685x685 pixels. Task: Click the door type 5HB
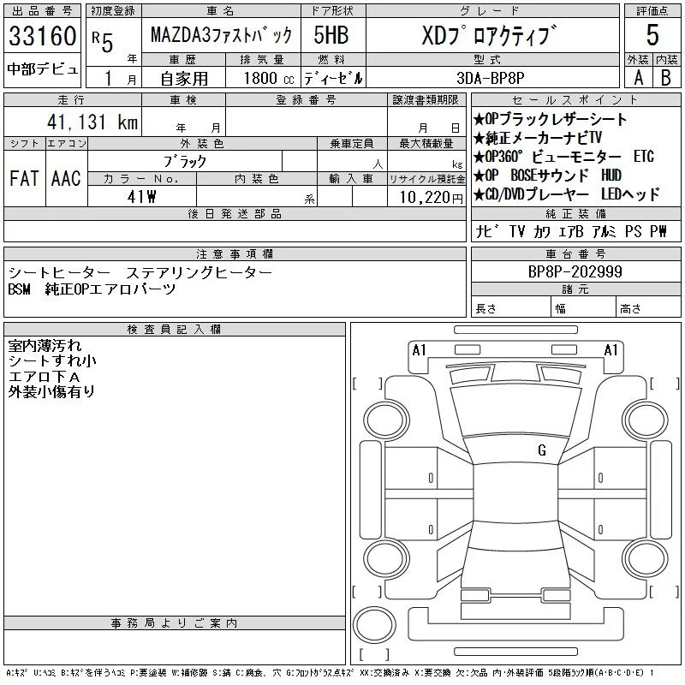[x=331, y=35]
